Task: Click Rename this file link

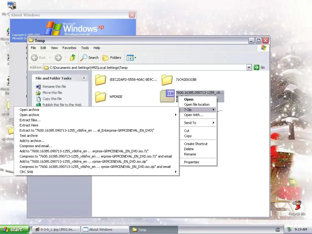Action: coord(54,87)
